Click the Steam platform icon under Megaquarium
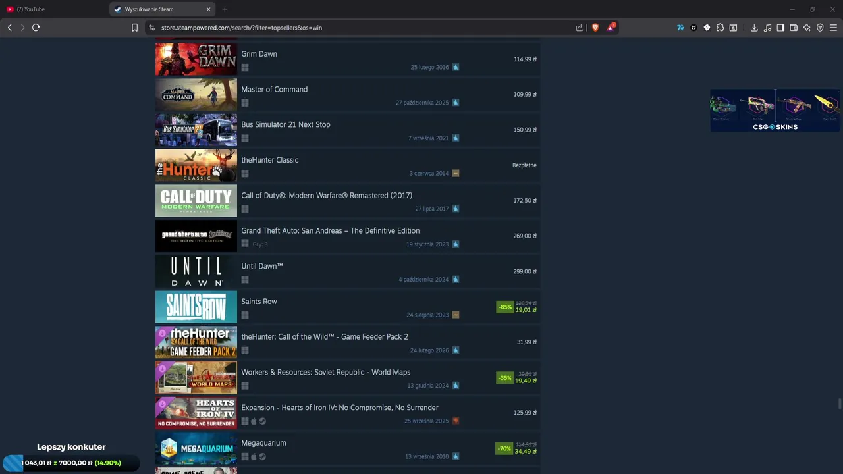The height and width of the screenshot is (474, 843). point(262,457)
